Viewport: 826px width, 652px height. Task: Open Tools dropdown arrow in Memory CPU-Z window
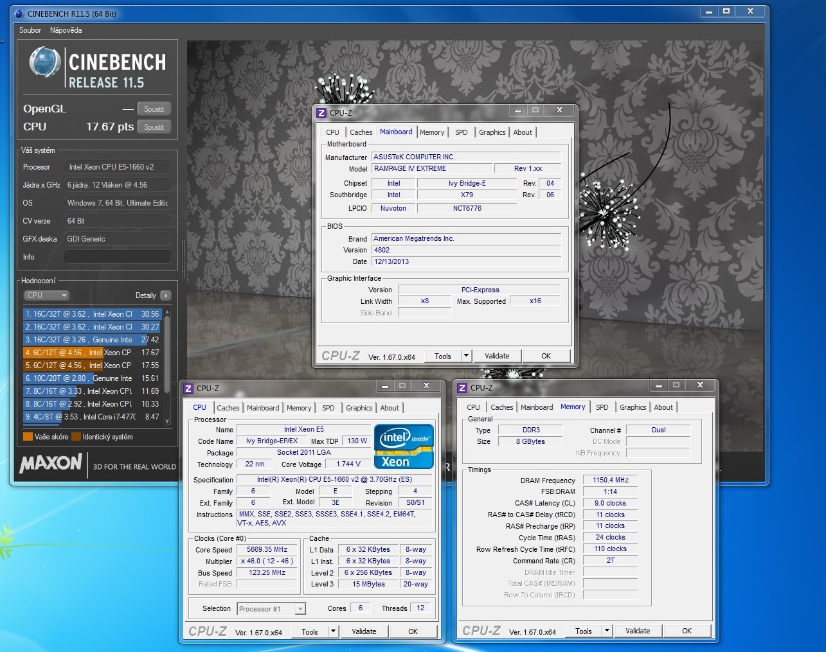click(607, 631)
